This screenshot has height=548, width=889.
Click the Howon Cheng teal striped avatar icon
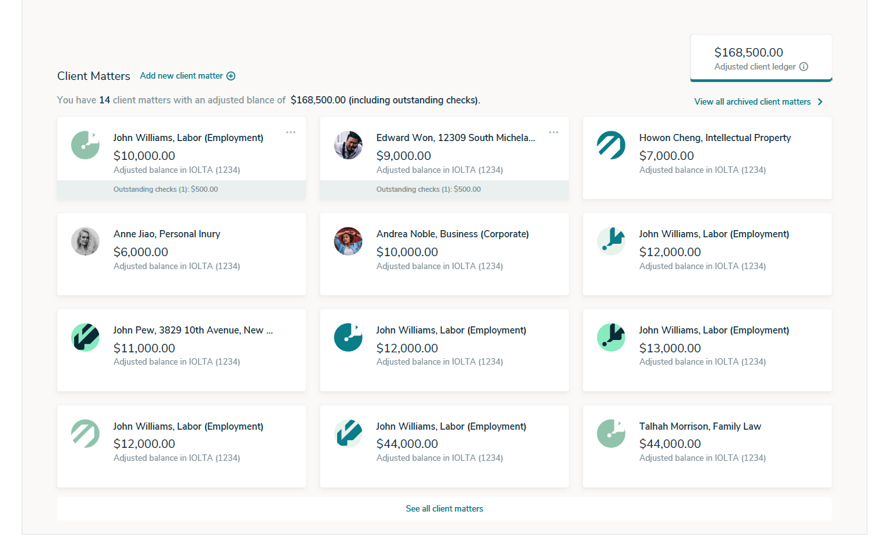click(611, 145)
